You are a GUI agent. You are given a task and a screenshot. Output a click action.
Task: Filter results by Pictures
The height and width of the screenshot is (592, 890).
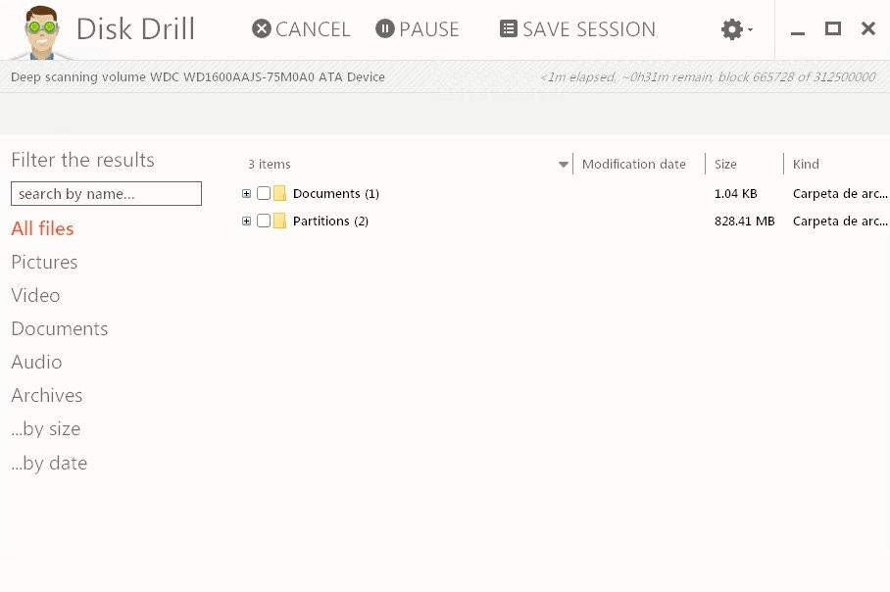(x=44, y=263)
